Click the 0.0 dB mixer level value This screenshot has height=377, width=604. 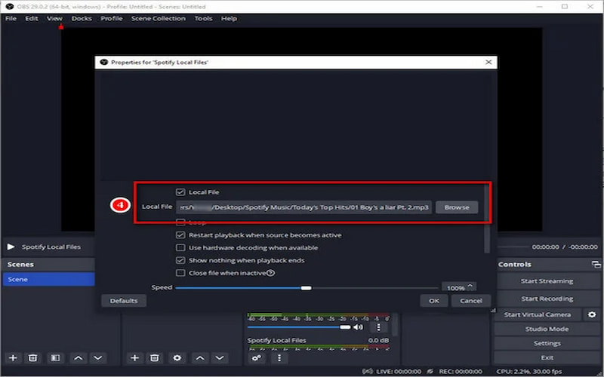coord(378,341)
